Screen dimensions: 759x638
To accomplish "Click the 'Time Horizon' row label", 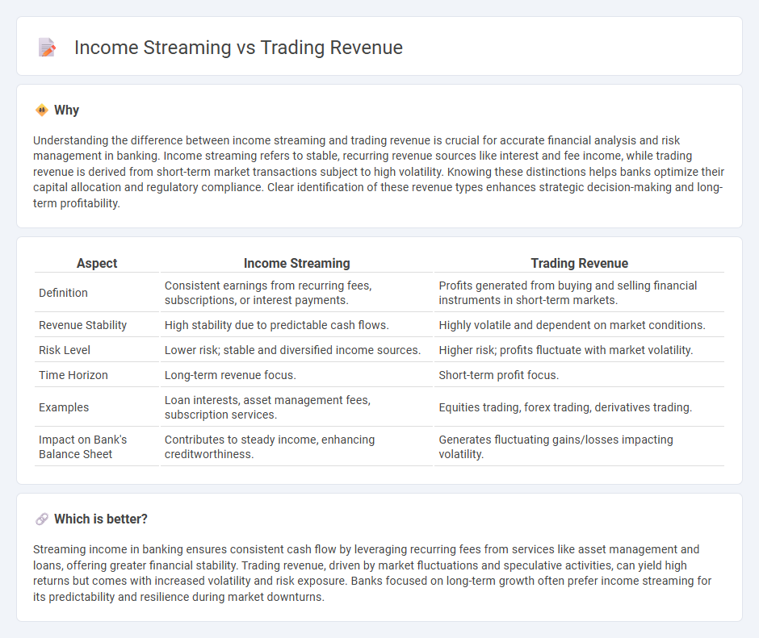I will point(73,375).
